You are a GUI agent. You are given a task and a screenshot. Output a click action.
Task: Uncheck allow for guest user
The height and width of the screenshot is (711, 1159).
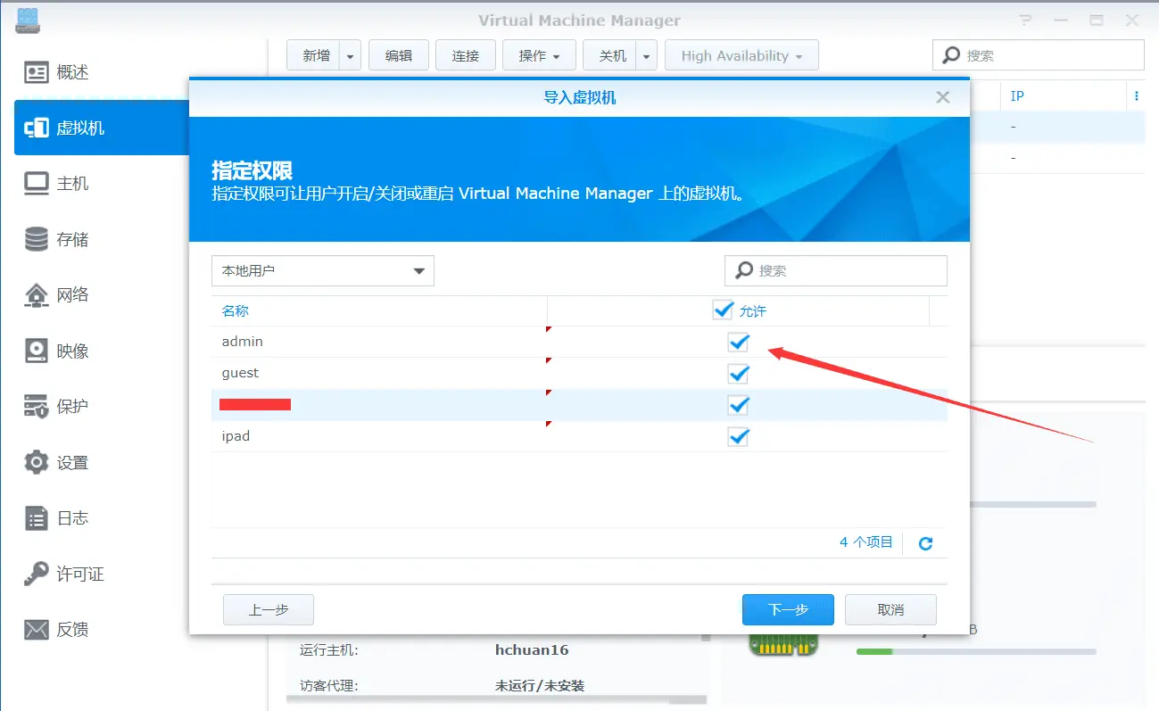(738, 373)
